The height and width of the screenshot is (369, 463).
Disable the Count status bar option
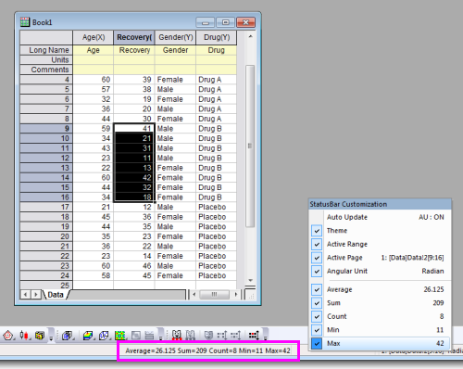coord(317,316)
